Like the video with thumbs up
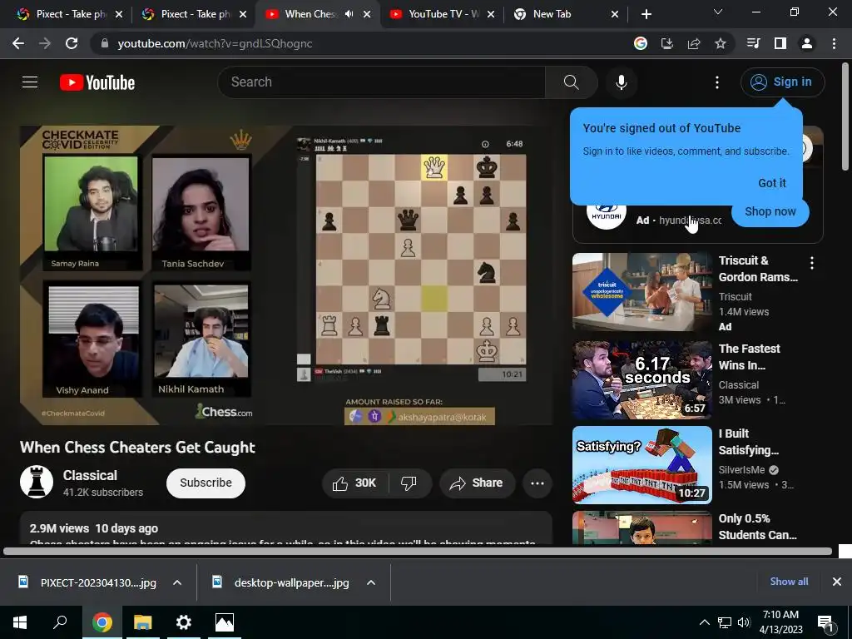The width and height of the screenshot is (852, 639). pos(354,483)
